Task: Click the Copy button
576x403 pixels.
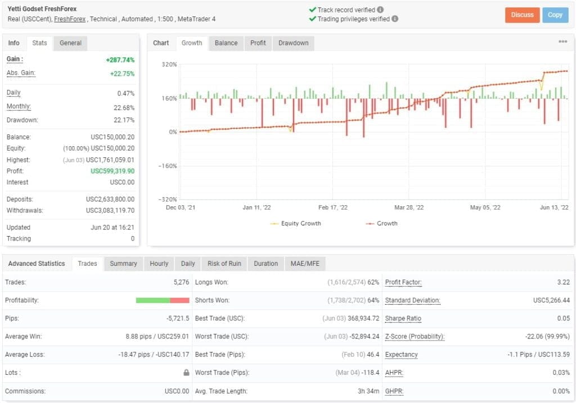Action: pos(555,15)
